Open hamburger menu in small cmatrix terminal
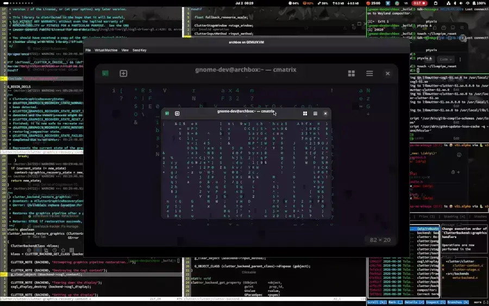The height and width of the screenshot is (306, 489). (315, 114)
